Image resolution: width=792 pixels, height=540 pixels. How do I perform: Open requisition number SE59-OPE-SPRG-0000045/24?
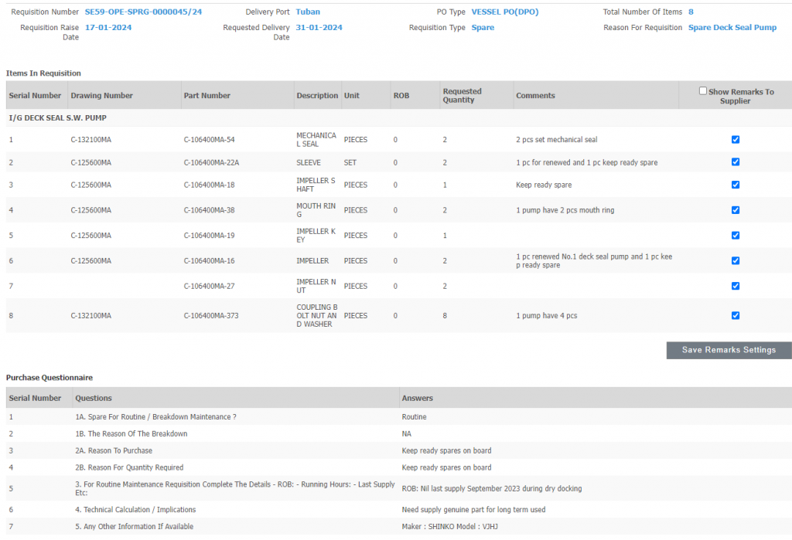pyautogui.click(x=143, y=12)
